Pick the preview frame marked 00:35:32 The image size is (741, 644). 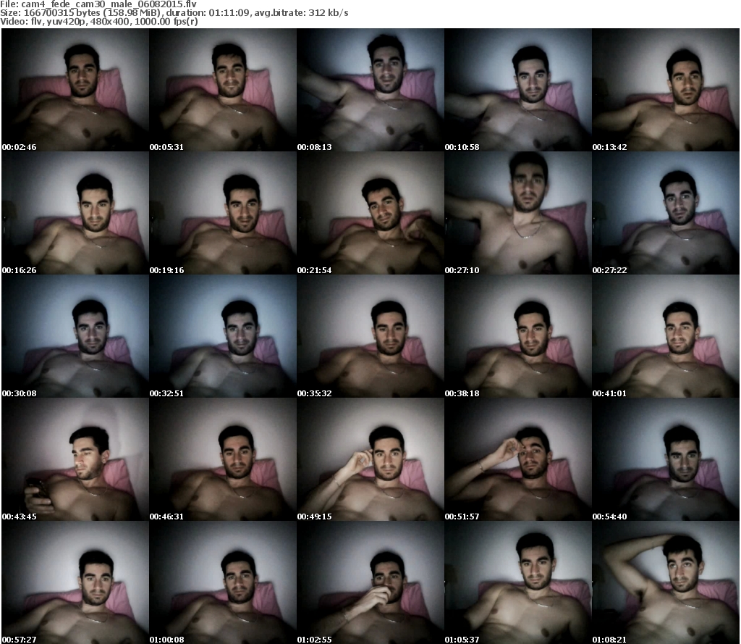[370, 336]
